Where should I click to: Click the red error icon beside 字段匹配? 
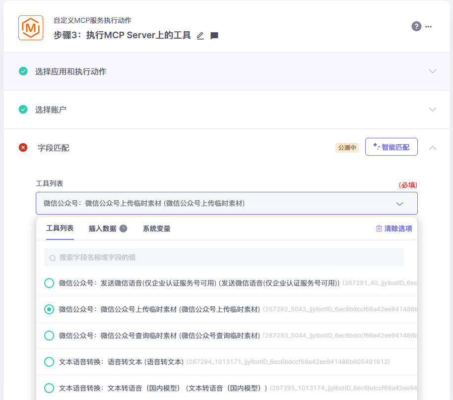pyautogui.click(x=23, y=148)
